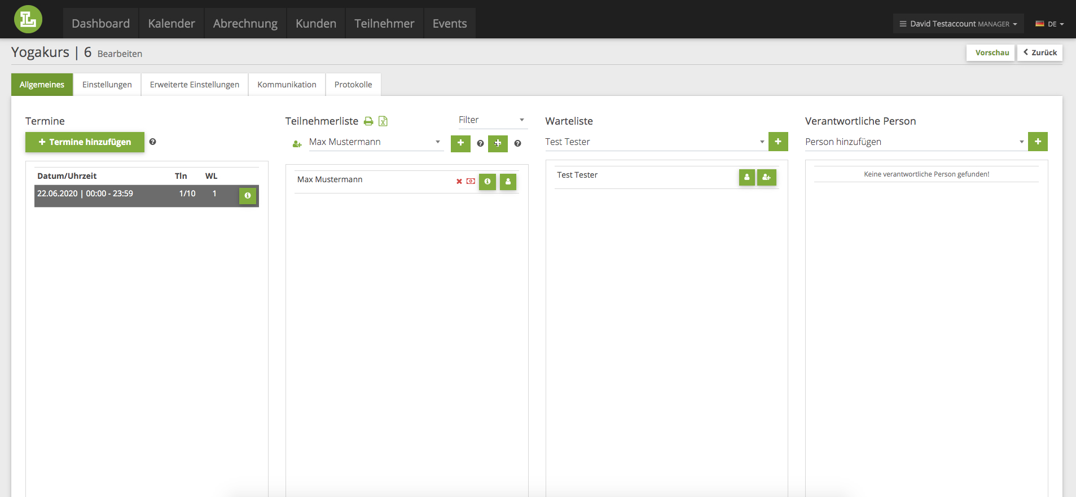Click the Tln column header
The height and width of the screenshot is (497, 1076).
click(181, 176)
